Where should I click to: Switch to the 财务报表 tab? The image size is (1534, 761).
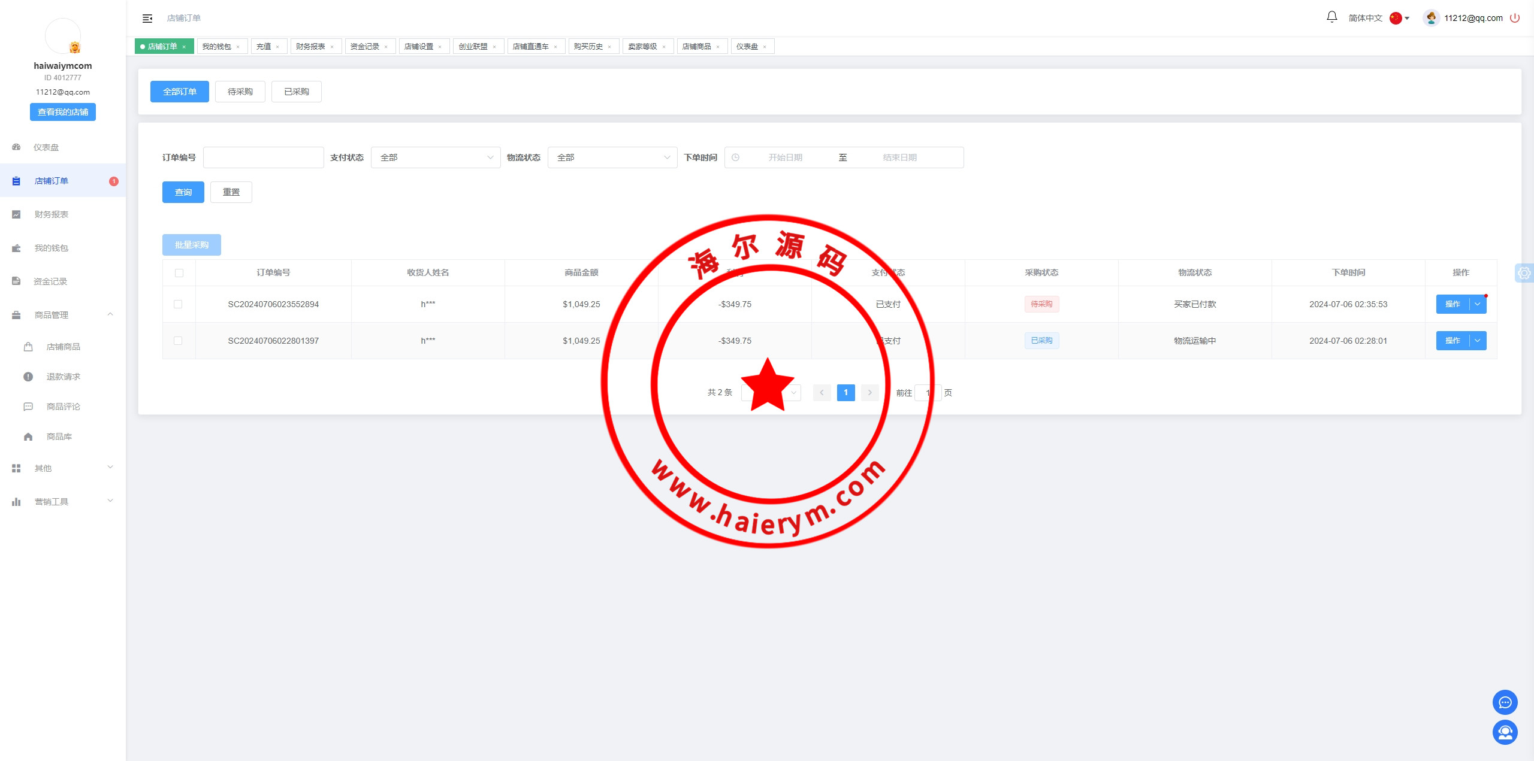click(310, 47)
